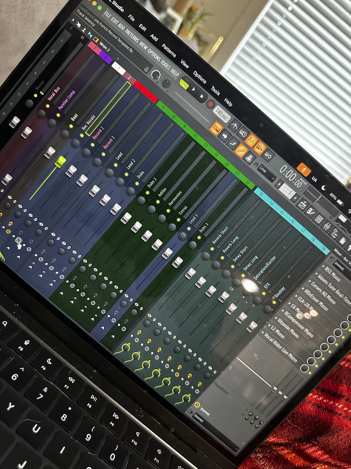The width and height of the screenshot is (351, 469).
Task: Mute the Harmonies mixer track
Action: pyautogui.click(x=168, y=211)
